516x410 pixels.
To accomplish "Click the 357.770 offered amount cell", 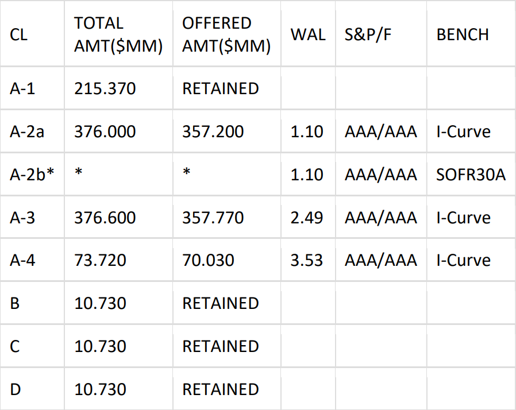I will [213, 218].
